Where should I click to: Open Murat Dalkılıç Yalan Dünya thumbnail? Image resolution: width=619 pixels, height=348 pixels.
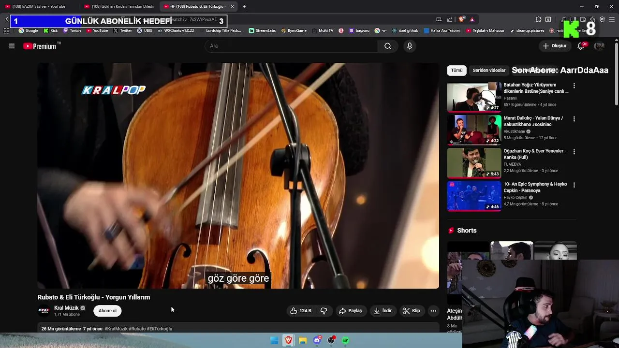tap(474, 130)
